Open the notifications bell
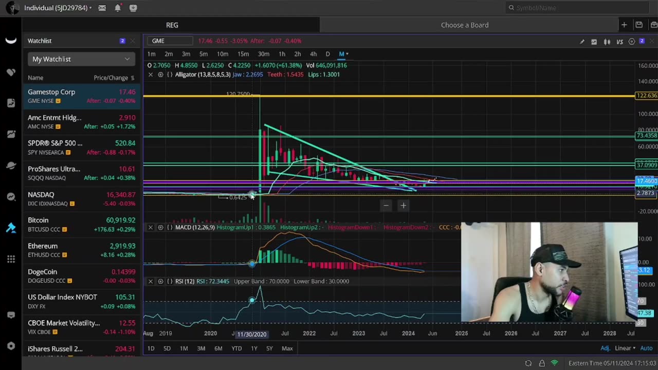This screenshot has height=370, width=658. 118,8
